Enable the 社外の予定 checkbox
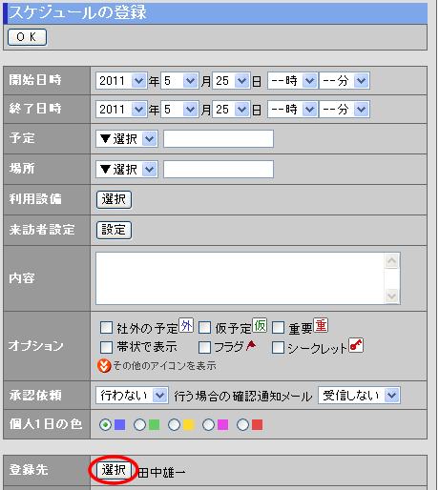The width and height of the screenshot is (439, 490). [x=106, y=327]
